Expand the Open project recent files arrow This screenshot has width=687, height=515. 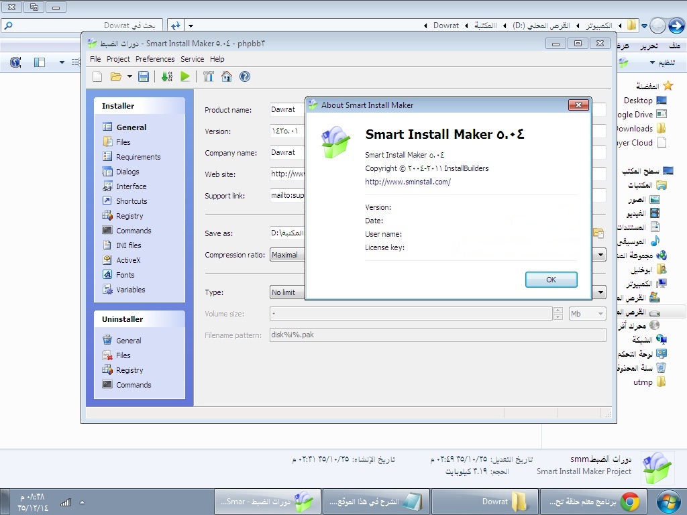point(129,76)
